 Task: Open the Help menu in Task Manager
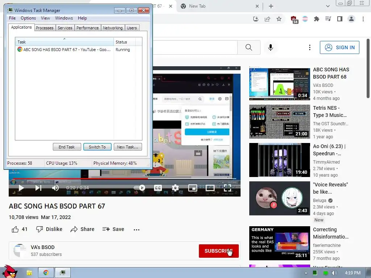(82, 18)
